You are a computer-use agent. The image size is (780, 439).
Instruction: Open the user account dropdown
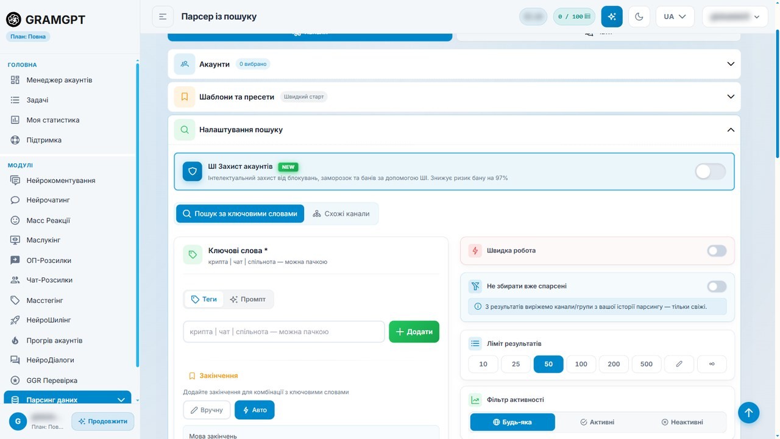(735, 16)
